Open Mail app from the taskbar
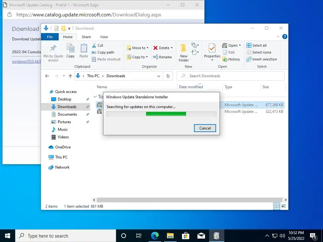Viewport: 323px width, 242px height. pos(201,236)
